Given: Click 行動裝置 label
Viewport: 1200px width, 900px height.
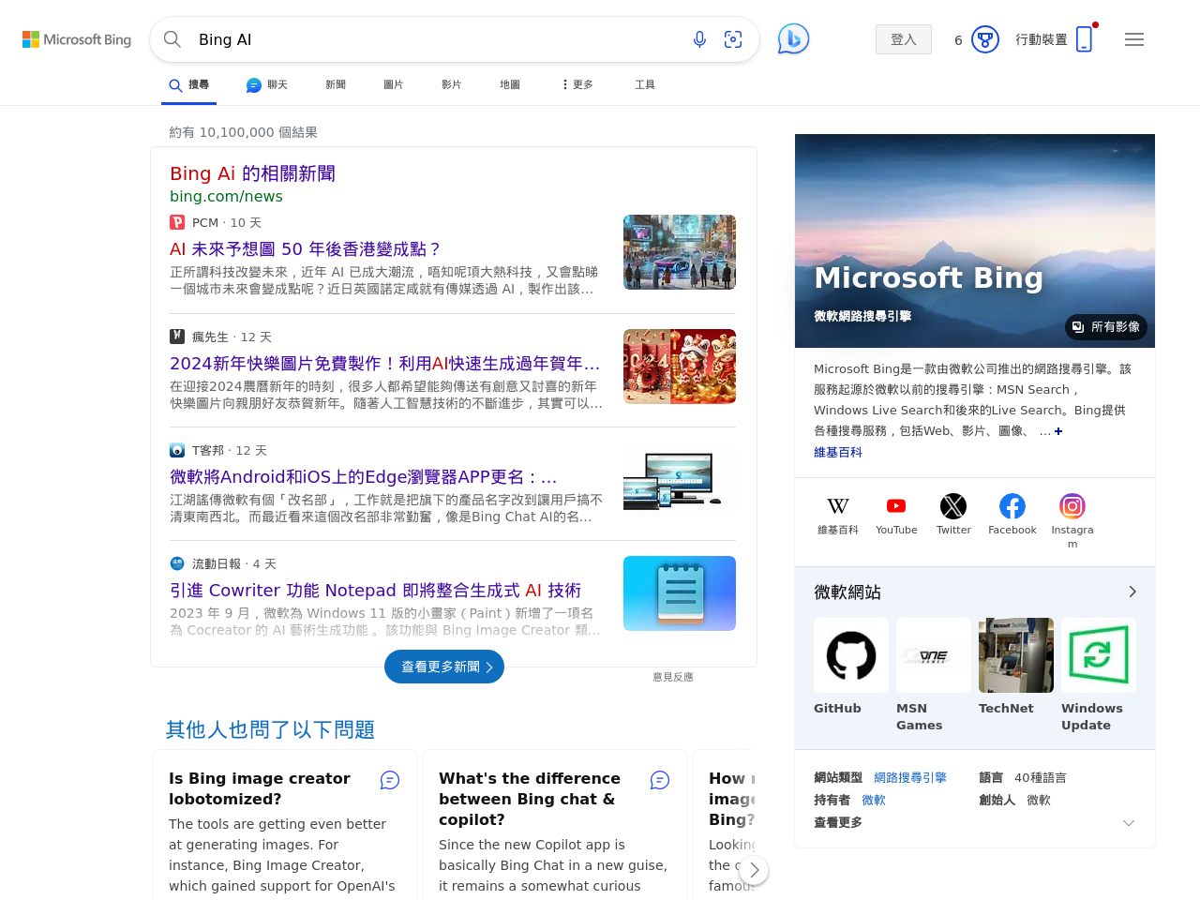Looking at the screenshot, I should [1042, 39].
